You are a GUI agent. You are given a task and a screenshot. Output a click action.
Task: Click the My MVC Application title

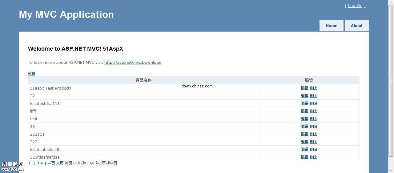point(66,14)
